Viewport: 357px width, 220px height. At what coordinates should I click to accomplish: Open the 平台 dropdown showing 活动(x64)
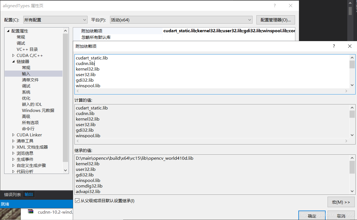(x=181, y=20)
